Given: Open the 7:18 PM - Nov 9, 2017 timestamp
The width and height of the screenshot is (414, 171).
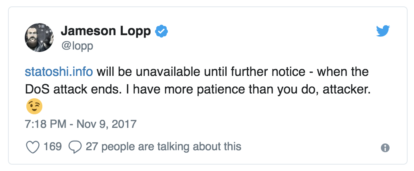Looking at the screenshot, I should 81,124.
